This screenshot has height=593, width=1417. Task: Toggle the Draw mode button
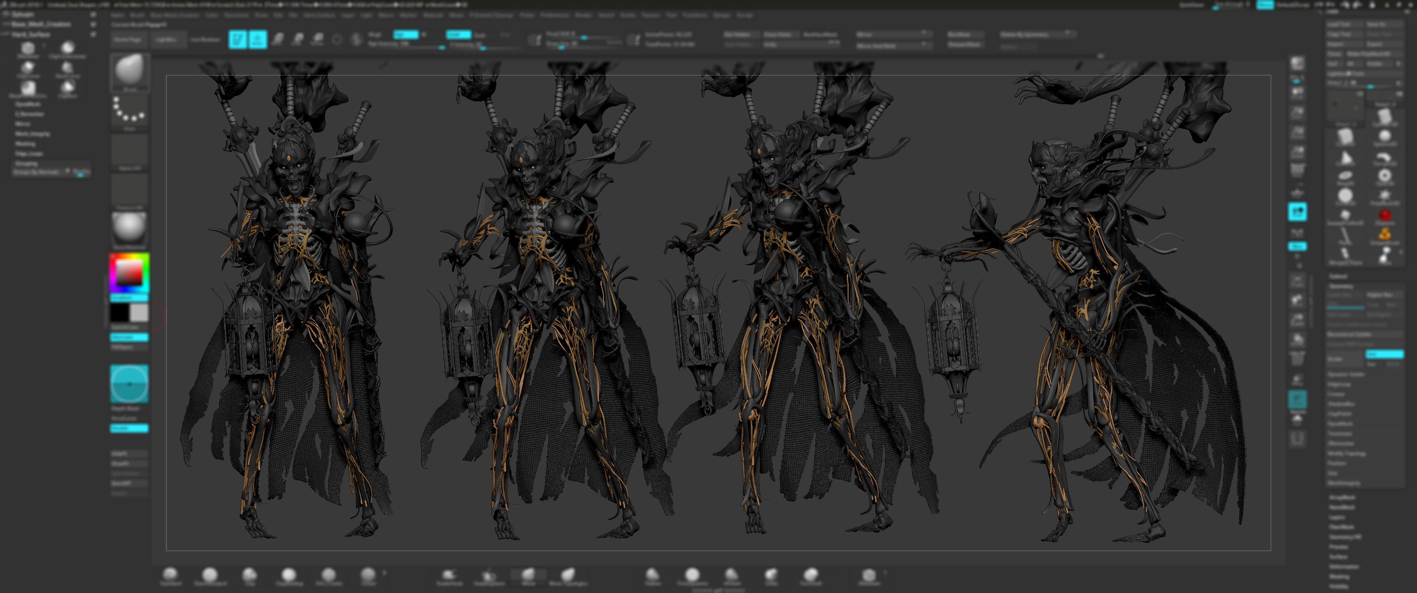[257, 39]
